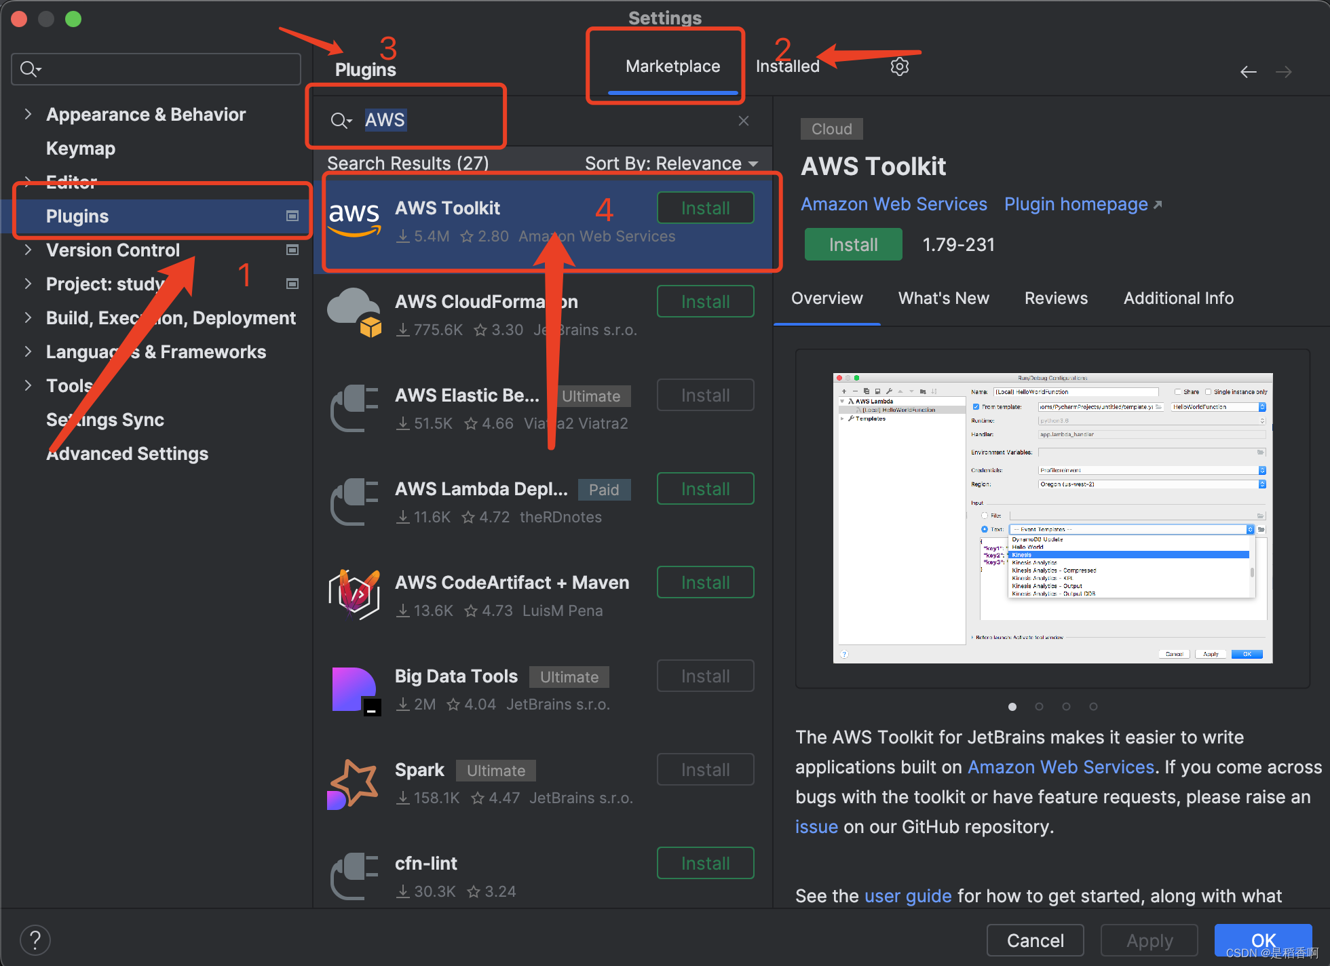Focus the settings search field
The width and height of the screenshot is (1330, 966).
pos(156,69)
